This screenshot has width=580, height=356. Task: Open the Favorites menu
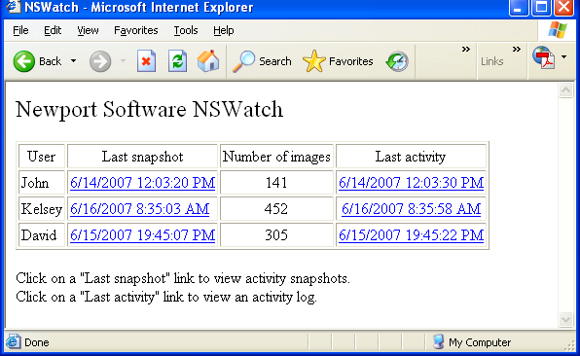(x=135, y=30)
